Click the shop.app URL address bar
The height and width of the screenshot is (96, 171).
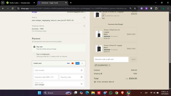tap(74, 8)
